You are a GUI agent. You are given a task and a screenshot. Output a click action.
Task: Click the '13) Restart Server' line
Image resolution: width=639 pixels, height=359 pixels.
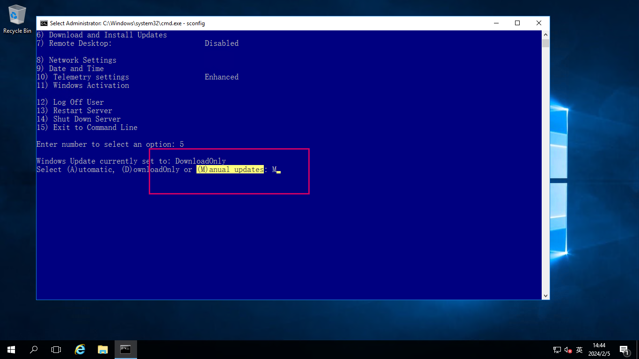pyautogui.click(x=74, y=111)
